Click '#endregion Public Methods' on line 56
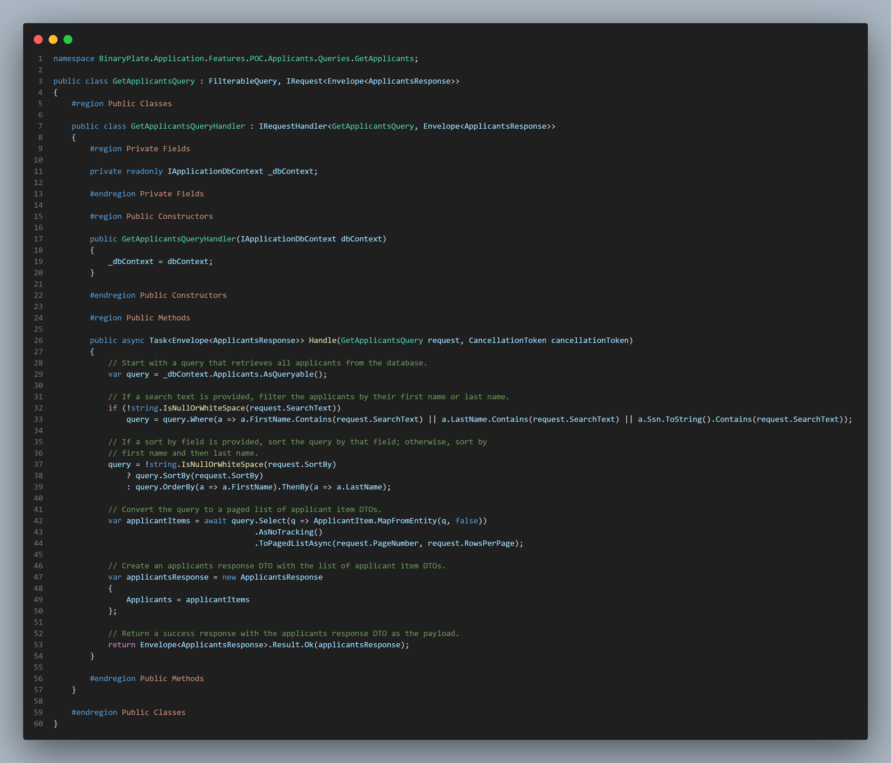This screenshot has height=763, width=891. tap(147, 679)
